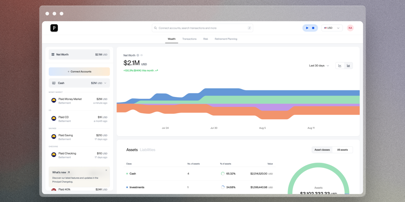The width and height of the screenshot is (405, 202).
Task: Click the Plaid Money Market Betterment icon
Action: pyautogui.click(x=54, y=101)
